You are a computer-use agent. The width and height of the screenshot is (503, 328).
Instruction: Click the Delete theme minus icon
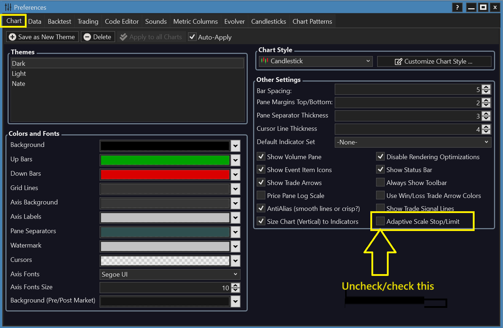tap(87, 37)
